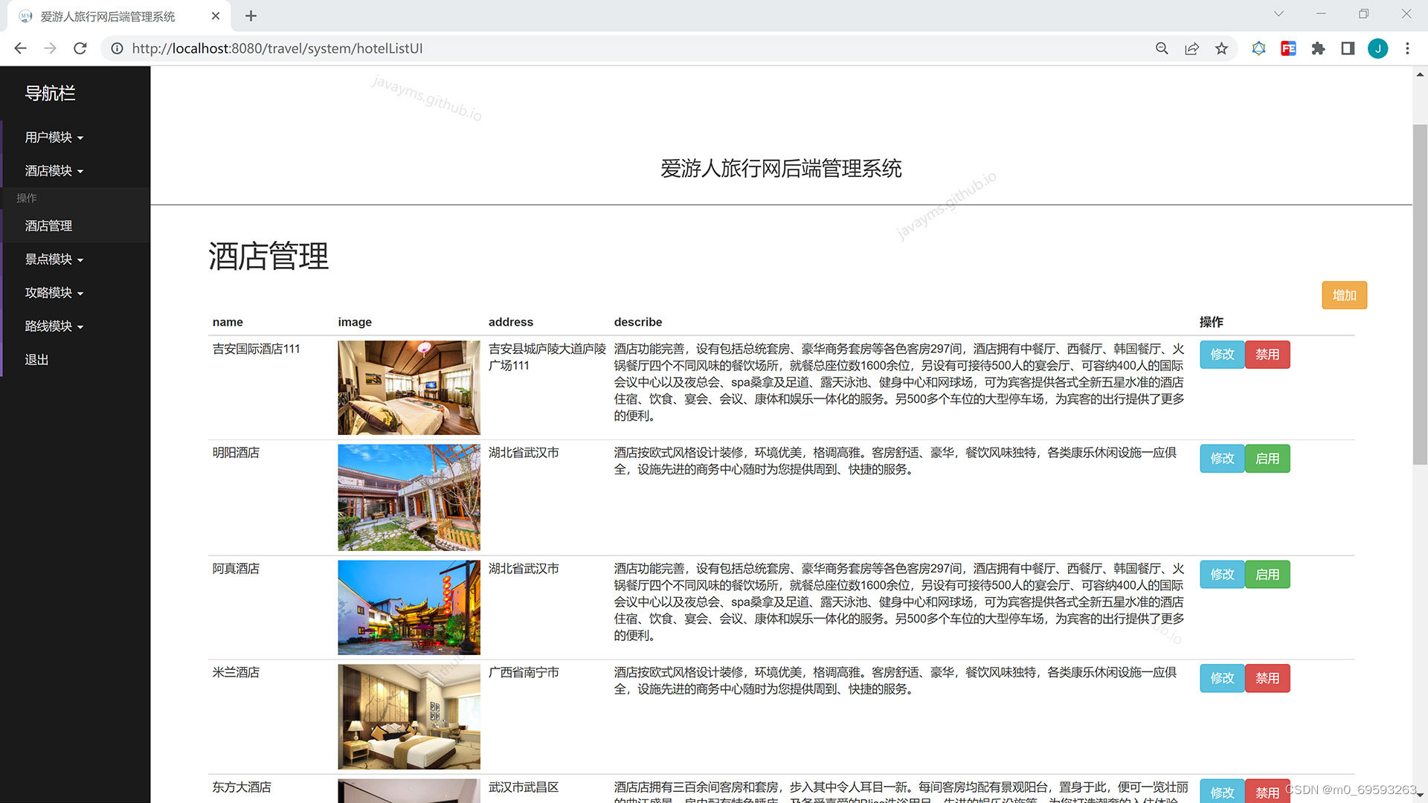Share this page icon
Viewport: 1428px width, 803px height.
coord(1191,48)
